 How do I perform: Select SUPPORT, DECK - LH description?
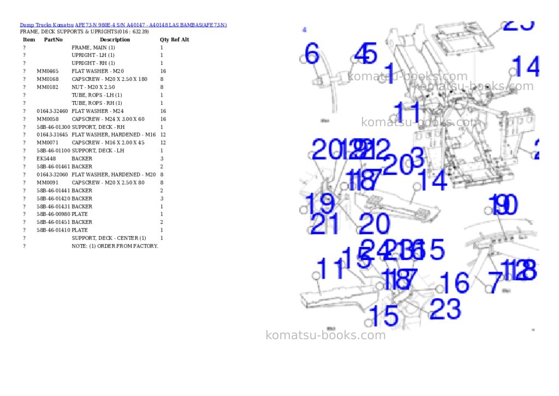[98, 151]
